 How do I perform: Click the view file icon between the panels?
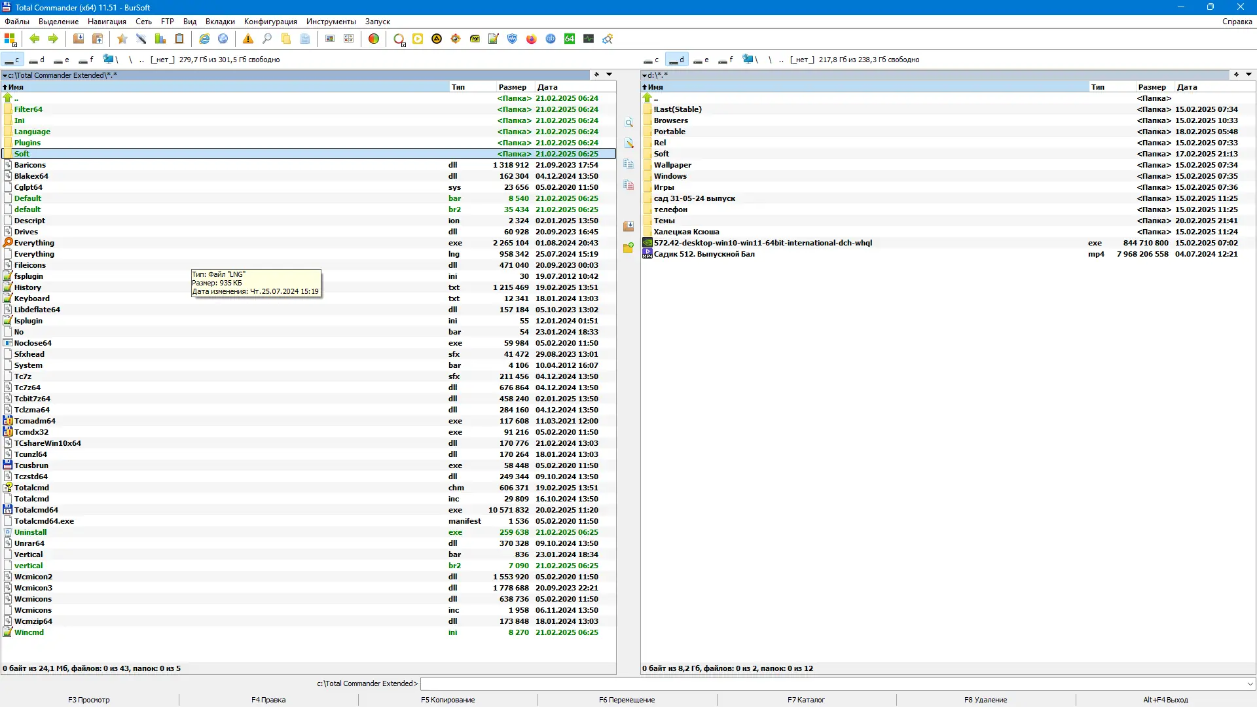(x=629, y=122)
